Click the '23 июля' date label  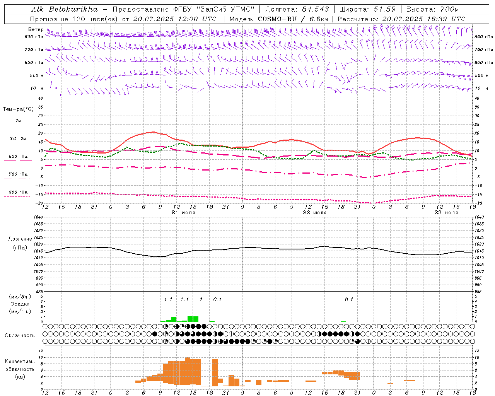(x=446, y=213)
